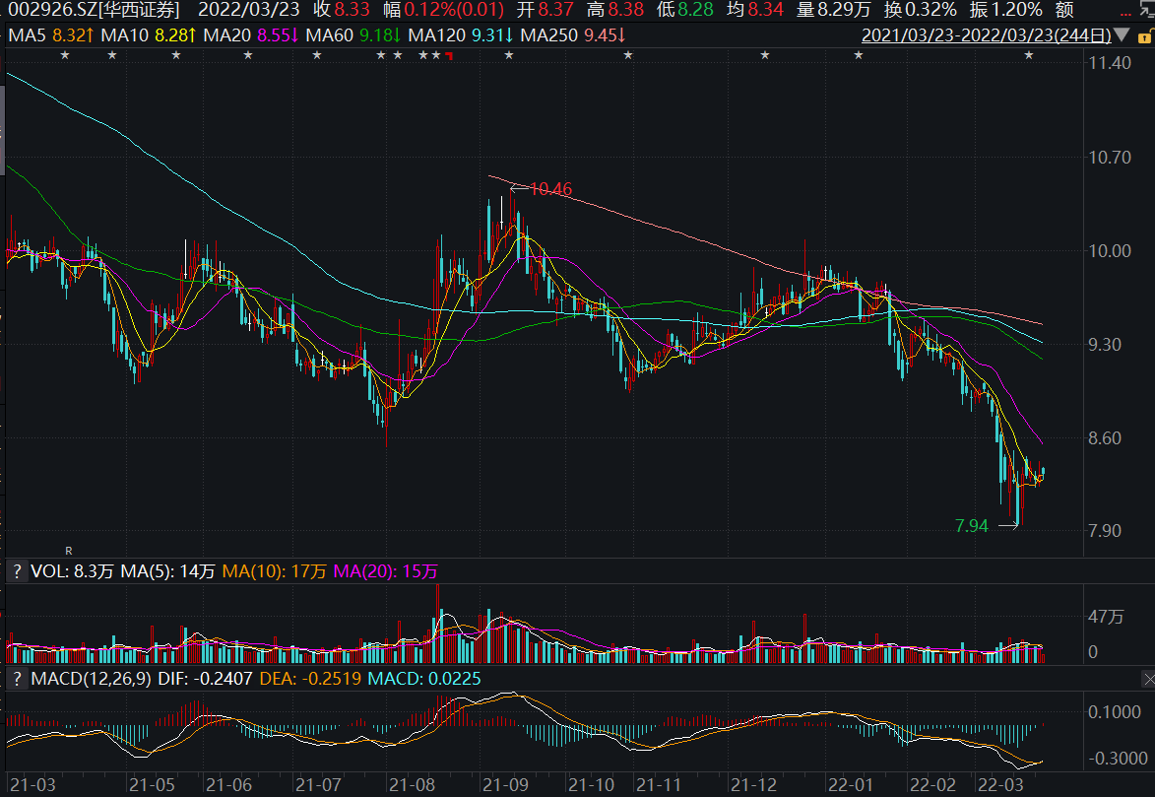Image resolution: width=1155 pixels, height=797 pixels.
Task: Click the volume value 量8.29万
Action: coord(834,10)
